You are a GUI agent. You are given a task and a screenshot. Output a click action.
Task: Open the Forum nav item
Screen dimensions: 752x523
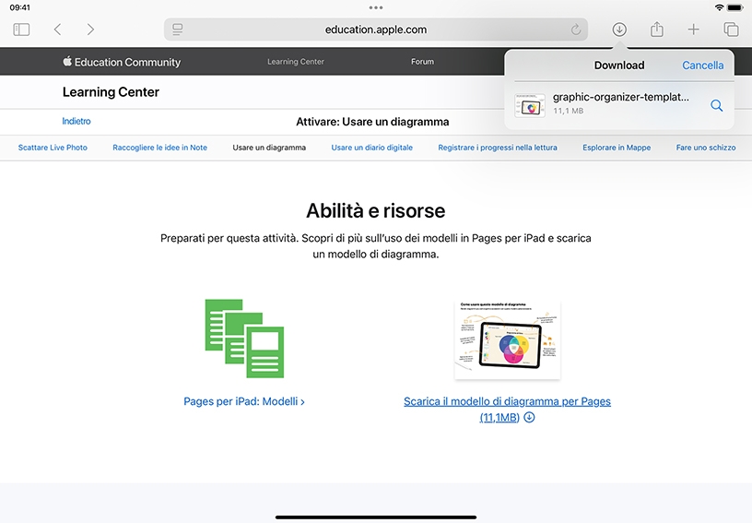pyautogui.click(x=422, y=62)
